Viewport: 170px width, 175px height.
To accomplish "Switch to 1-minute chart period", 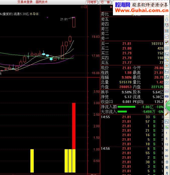I will click(x=166, y=133).
